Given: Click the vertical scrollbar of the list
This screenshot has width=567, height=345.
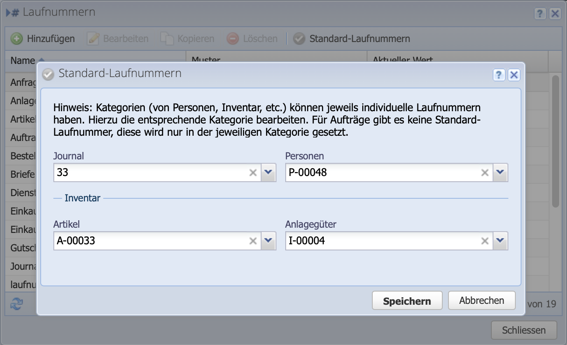Looking at the screenshot, I should (555, 140).
